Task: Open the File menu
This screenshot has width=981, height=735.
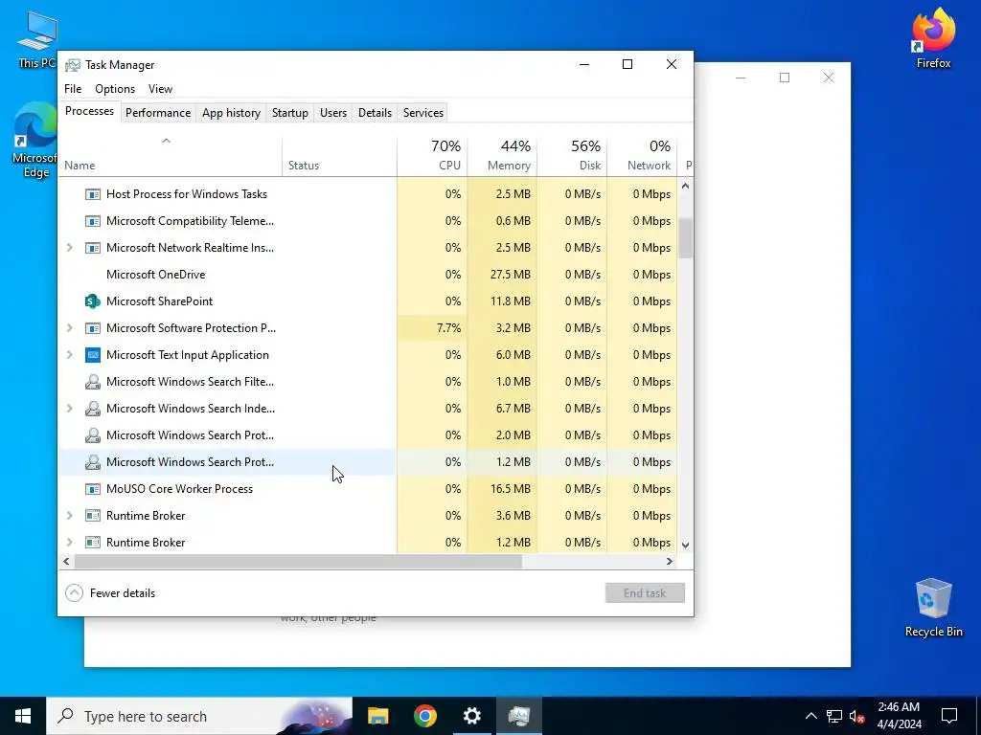Action: [x=73, y=89]
